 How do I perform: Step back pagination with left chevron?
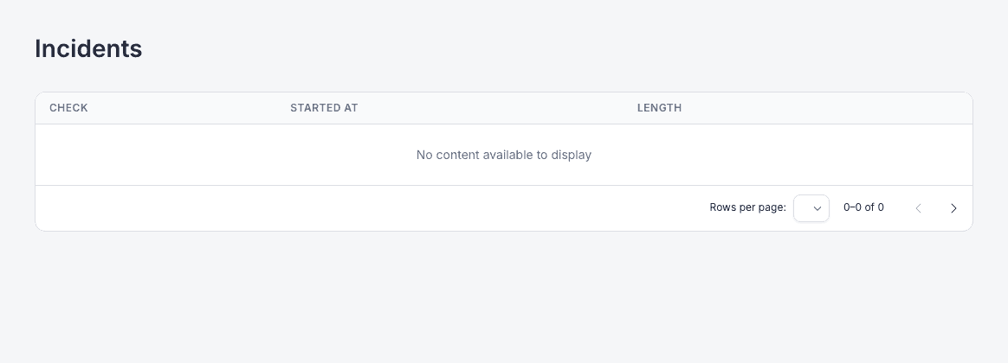919,207
